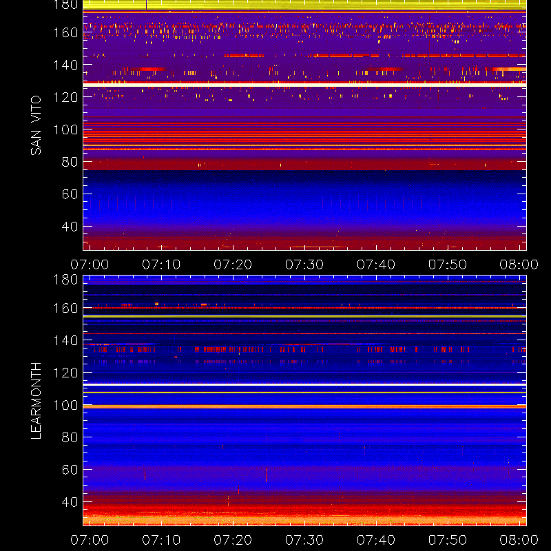Click the 07:40 time label under LEARMONTH plot
Screen dimensions: 551x551
tap(376, 540)
